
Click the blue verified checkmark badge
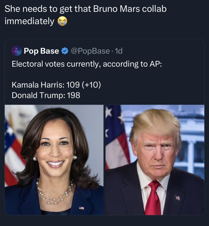[x=65, y=51]
